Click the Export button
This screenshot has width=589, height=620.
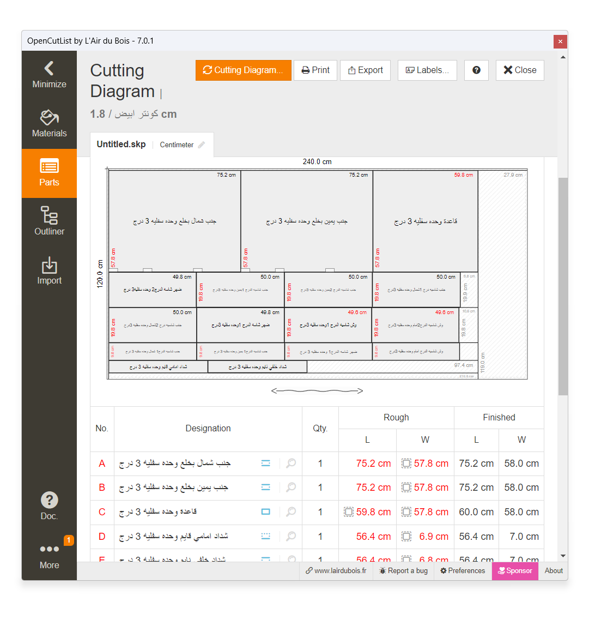coord(365,70)
